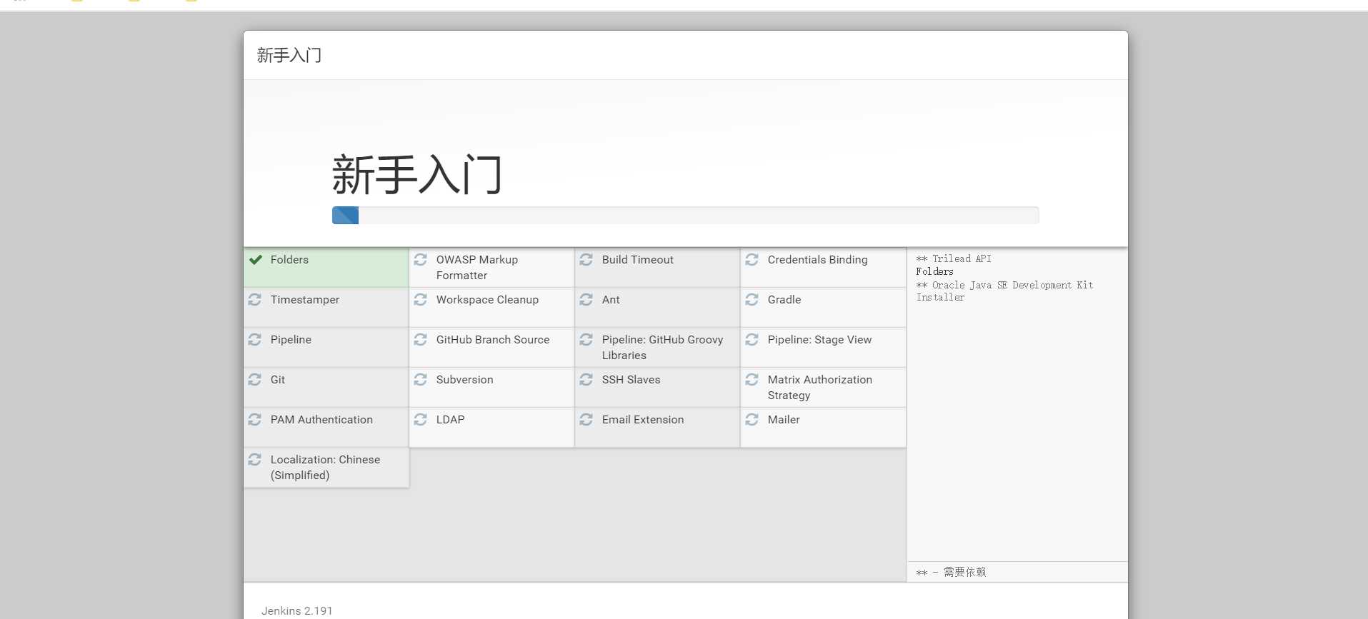Select the Build Timeout plugin label

638,260
